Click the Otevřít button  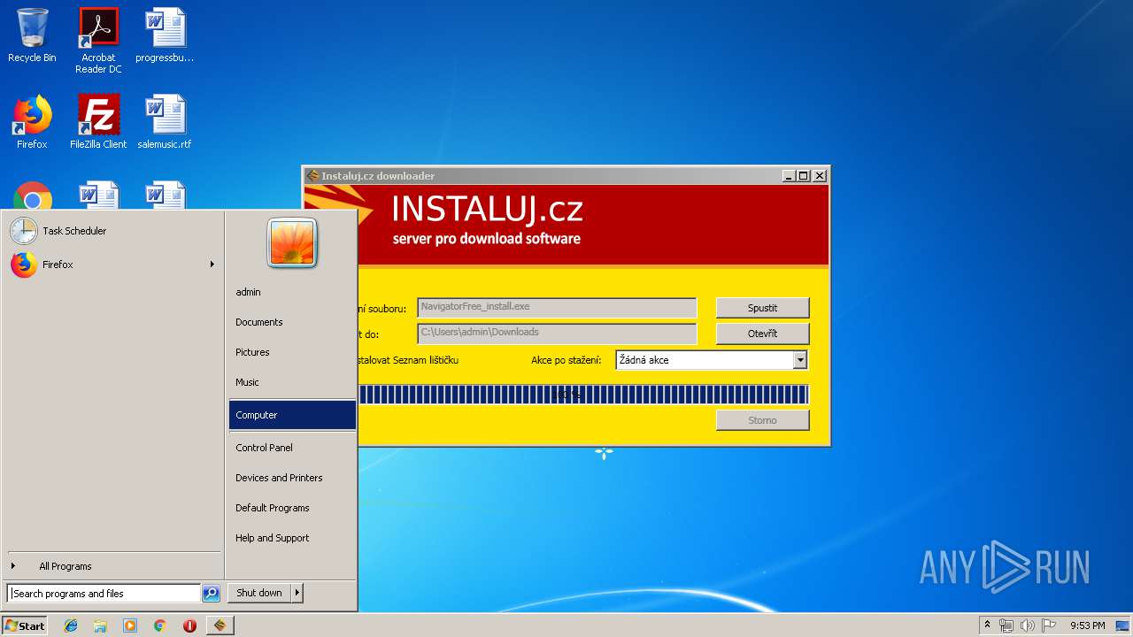pos(762,334)
